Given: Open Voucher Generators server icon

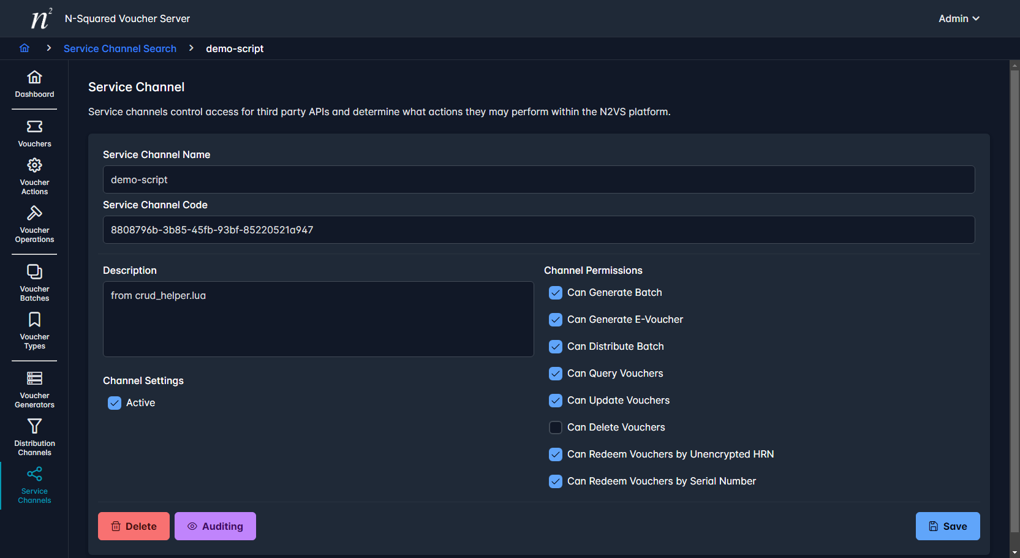Looking at the screenshot, I should tap(34, 379).
